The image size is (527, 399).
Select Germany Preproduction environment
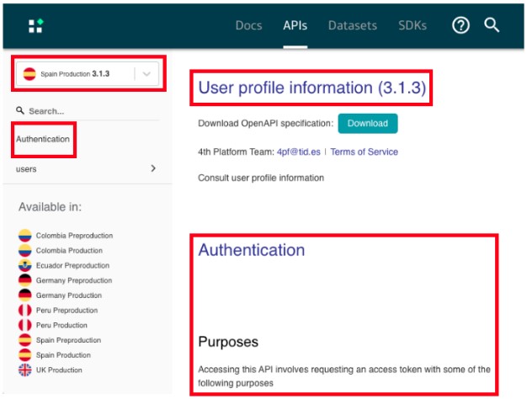coord(74,280)
